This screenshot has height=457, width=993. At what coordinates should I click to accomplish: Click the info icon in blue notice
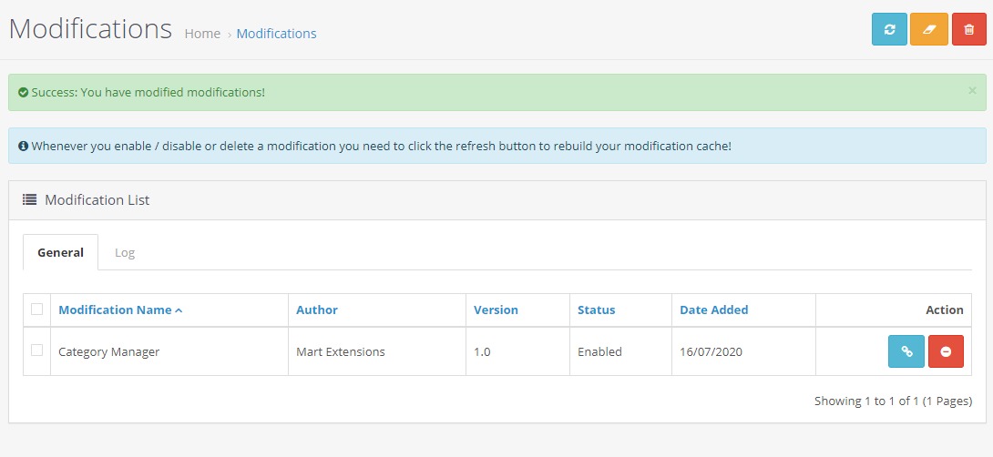point(23,146)
